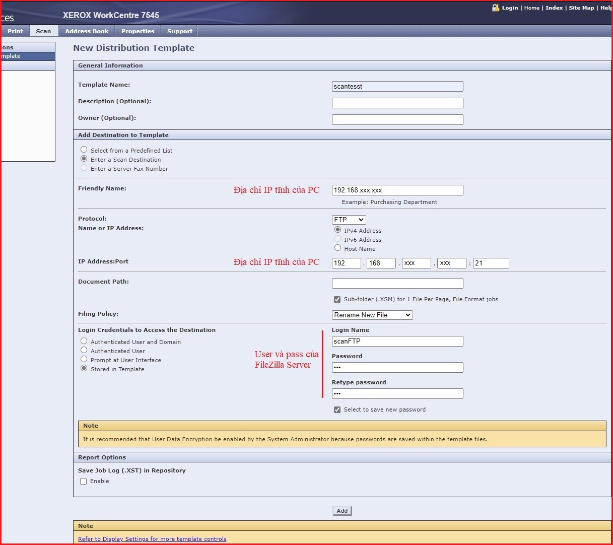Screen dimensions: 613x545
Task: Select the IPv4 Address radio button
Action: coord(338,230)
